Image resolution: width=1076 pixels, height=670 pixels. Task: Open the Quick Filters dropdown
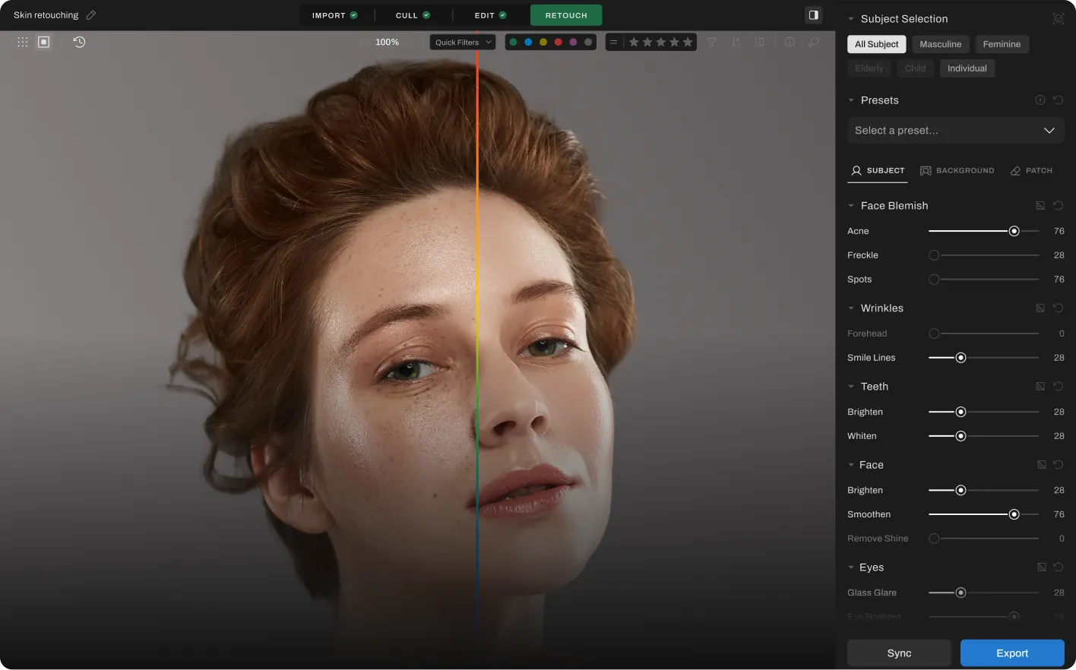[x=462, y=42]
